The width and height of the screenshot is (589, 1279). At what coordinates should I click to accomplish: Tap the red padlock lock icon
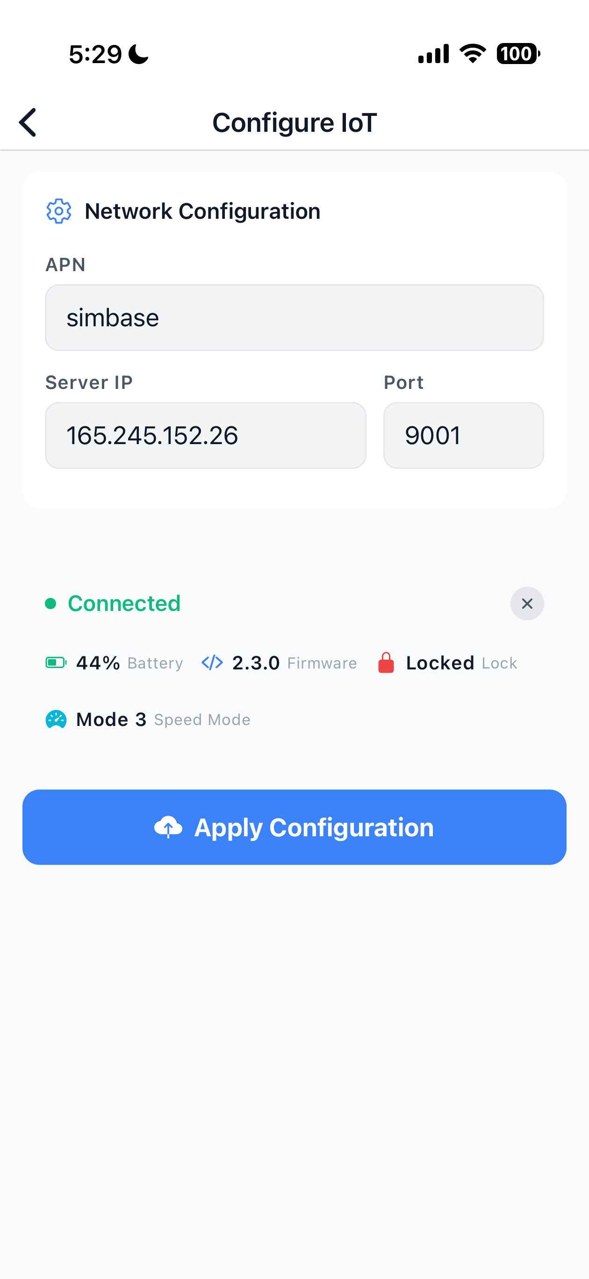click(x=386, y=663)
